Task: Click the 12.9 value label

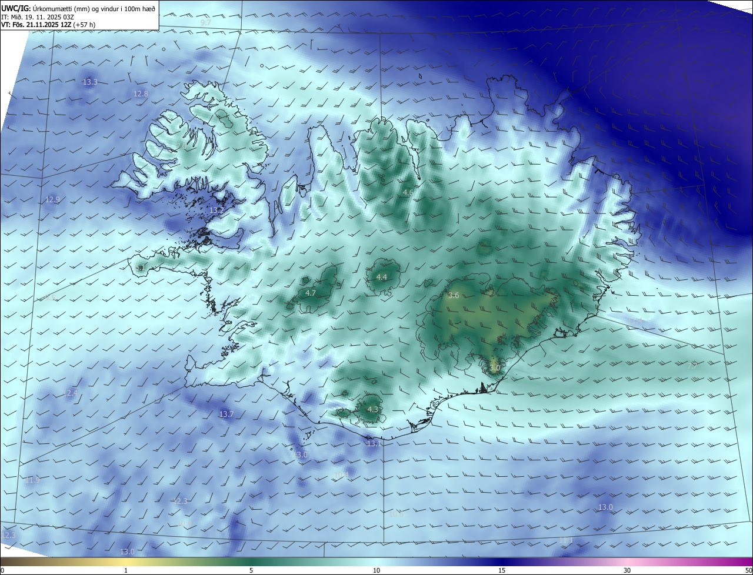Action: pos(52,200)
